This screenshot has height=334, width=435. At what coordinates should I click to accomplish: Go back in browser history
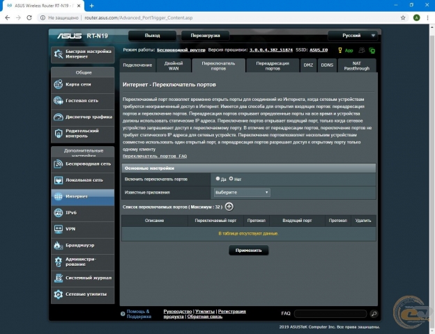[8, 17]
